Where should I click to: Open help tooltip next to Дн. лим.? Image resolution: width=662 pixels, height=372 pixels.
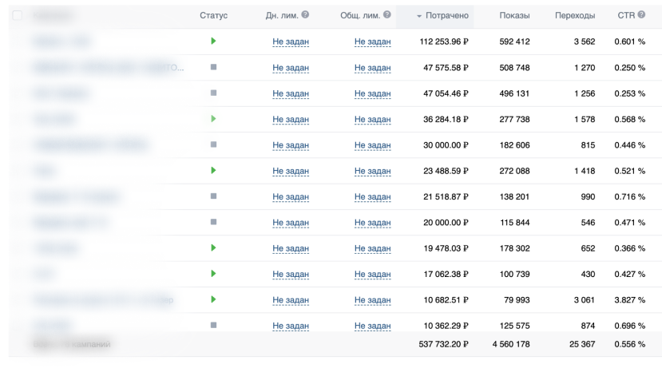point(305,15)
